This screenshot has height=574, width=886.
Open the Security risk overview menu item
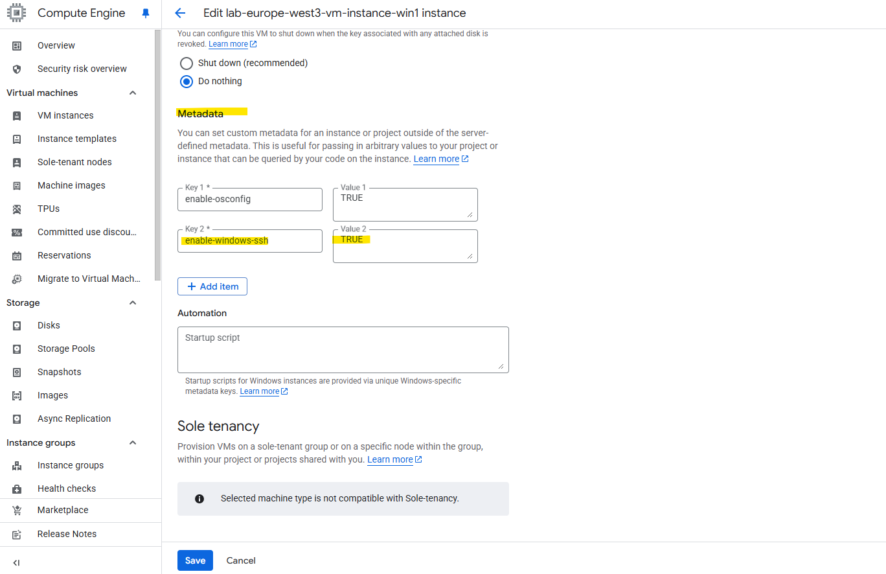(82, 69)
